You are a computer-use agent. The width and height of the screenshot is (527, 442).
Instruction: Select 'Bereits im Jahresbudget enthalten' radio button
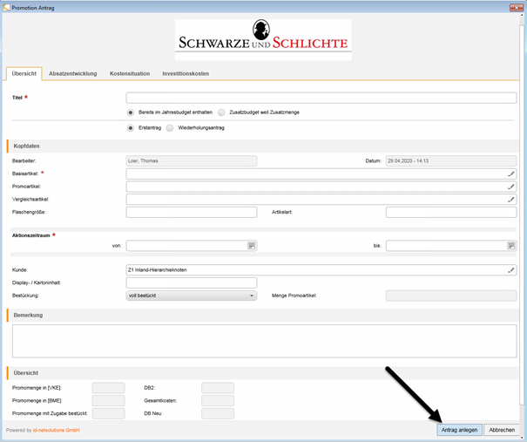(131, 112)
